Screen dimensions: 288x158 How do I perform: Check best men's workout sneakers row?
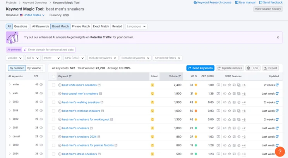53,111
